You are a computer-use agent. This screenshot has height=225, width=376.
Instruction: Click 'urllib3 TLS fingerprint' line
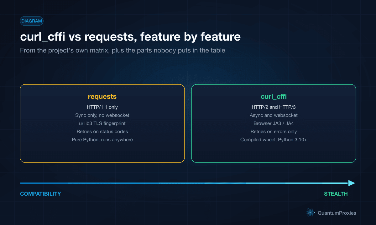[102, 123]
